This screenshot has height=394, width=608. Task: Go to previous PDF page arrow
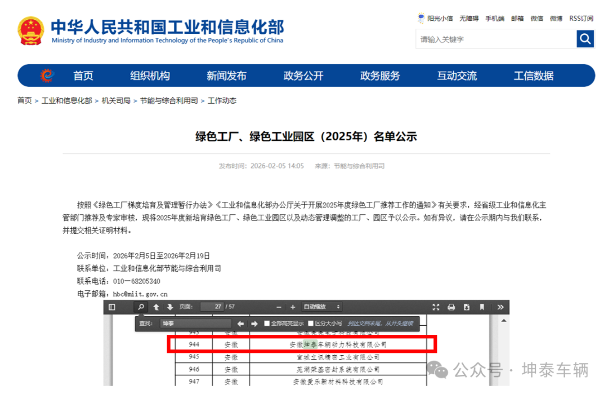[x=156, y=307]
